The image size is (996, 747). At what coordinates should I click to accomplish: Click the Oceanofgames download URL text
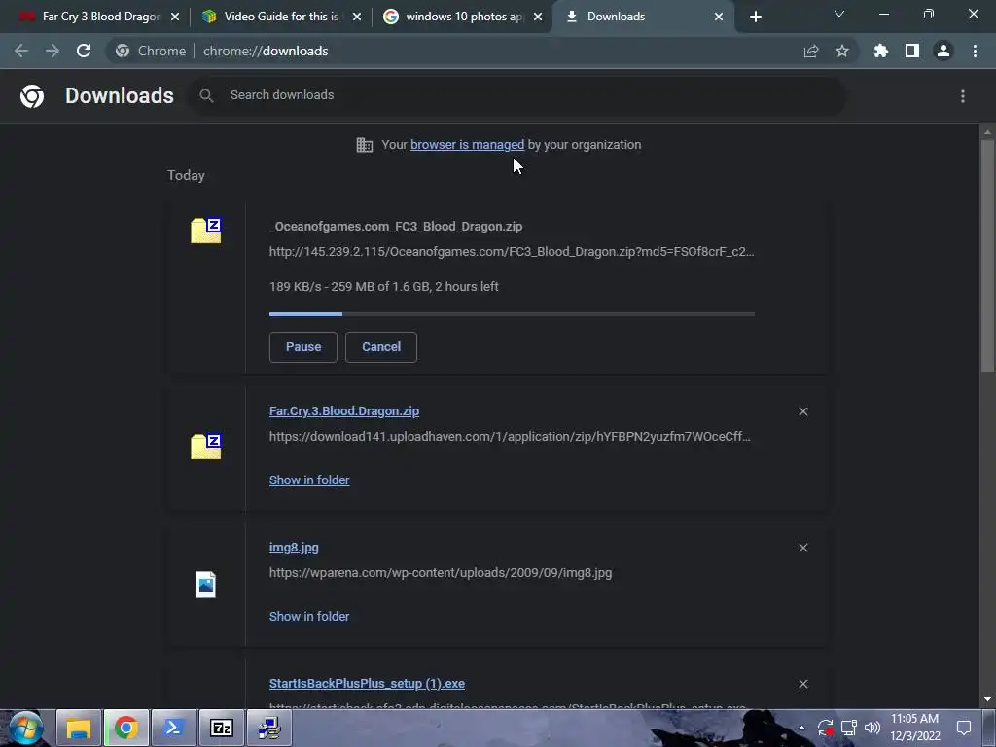tap(512, 252)
